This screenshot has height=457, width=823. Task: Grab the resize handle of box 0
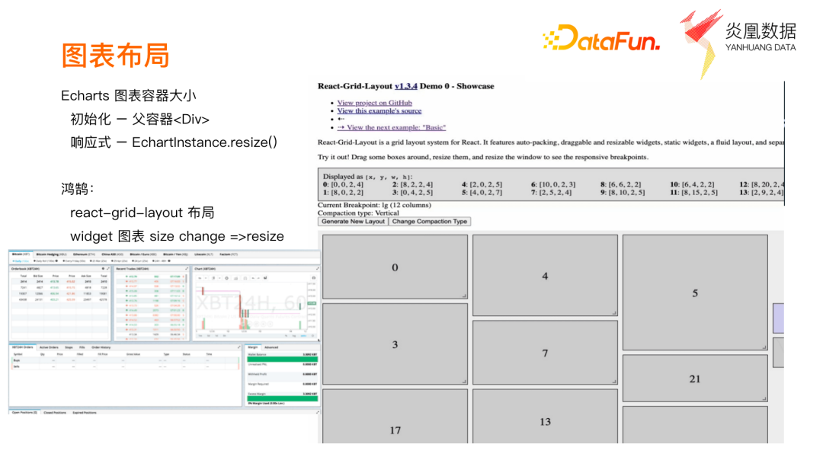coord(465,296)
